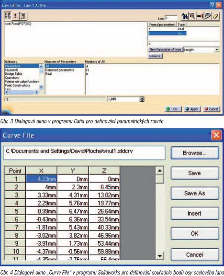This screenshot has width=224, height=276.
Task: Click the red exclamation check icon
Action: pyautogui.click(x=15, y=16)
